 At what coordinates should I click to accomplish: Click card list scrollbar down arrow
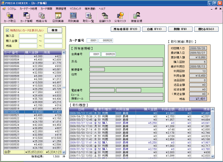point(64,152)
